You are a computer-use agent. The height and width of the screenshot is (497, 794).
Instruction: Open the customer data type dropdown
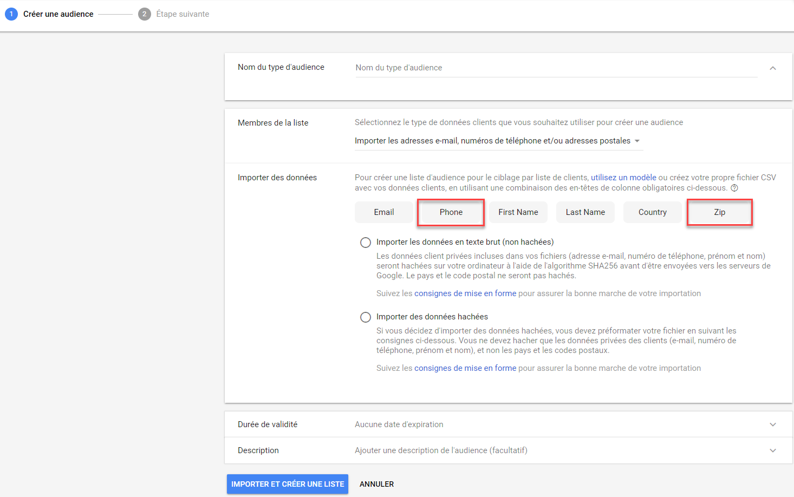tap(498, 141)
